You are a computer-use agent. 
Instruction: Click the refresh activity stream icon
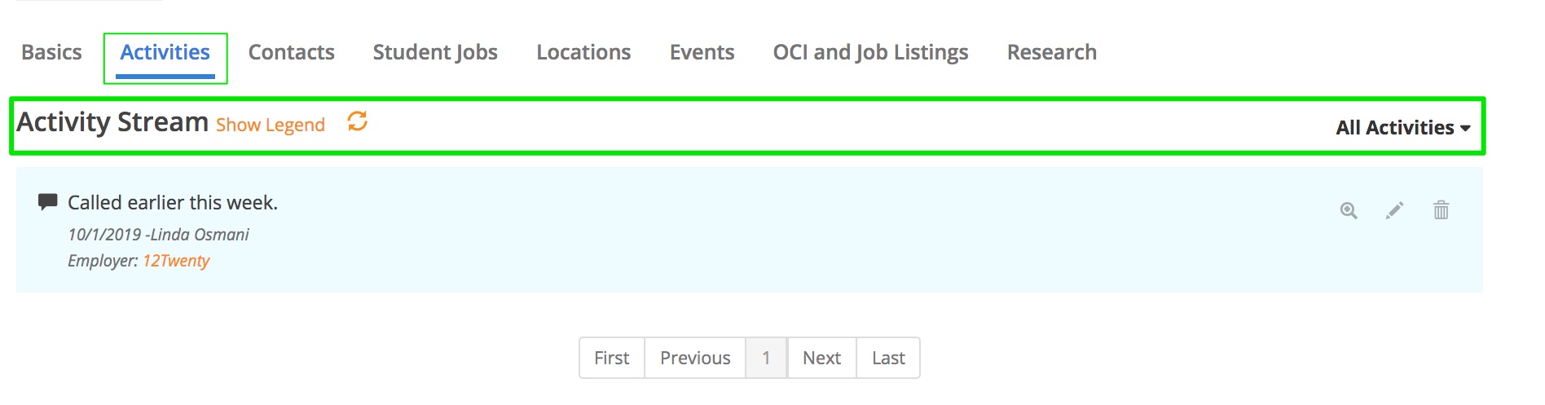click(x=357, y=121)
